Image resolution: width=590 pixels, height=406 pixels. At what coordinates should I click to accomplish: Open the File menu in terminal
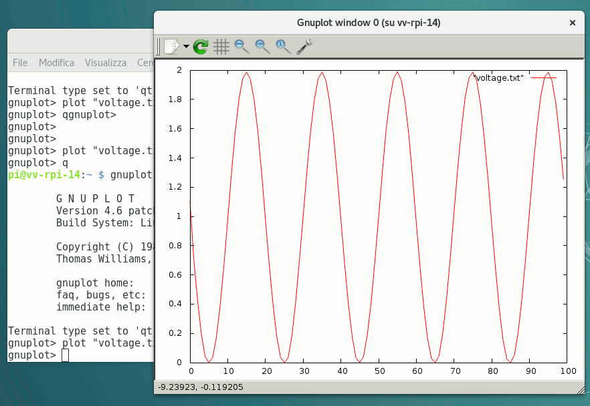tap(20, 62)
